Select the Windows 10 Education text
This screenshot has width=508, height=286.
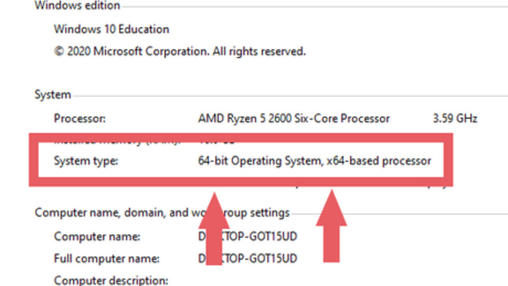pos(111,29)
